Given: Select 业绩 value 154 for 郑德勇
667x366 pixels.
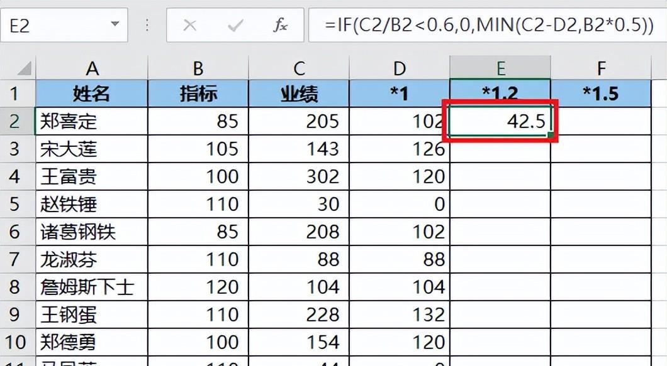Looking at the screenshot, I should click(x=299, y=342).
